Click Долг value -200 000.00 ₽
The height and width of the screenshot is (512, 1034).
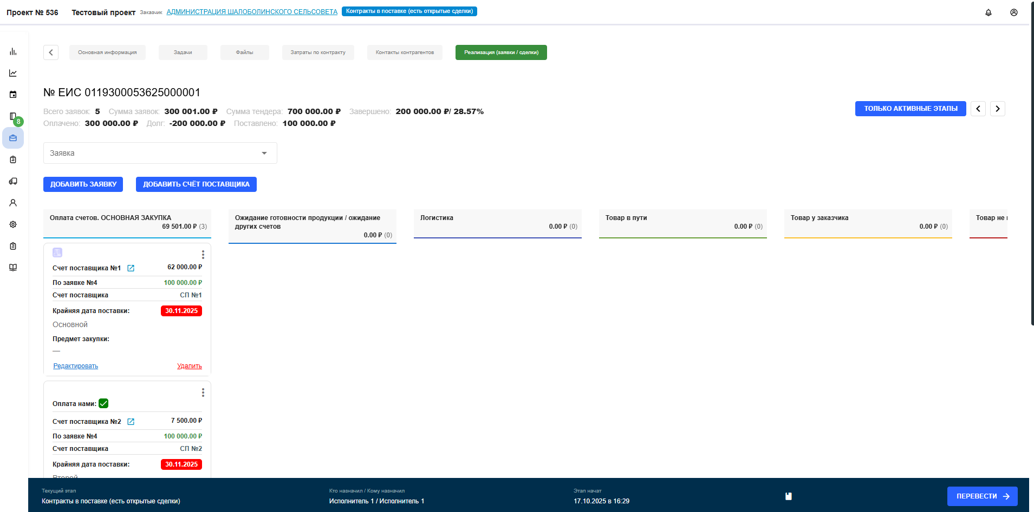[x=197, y=123]
